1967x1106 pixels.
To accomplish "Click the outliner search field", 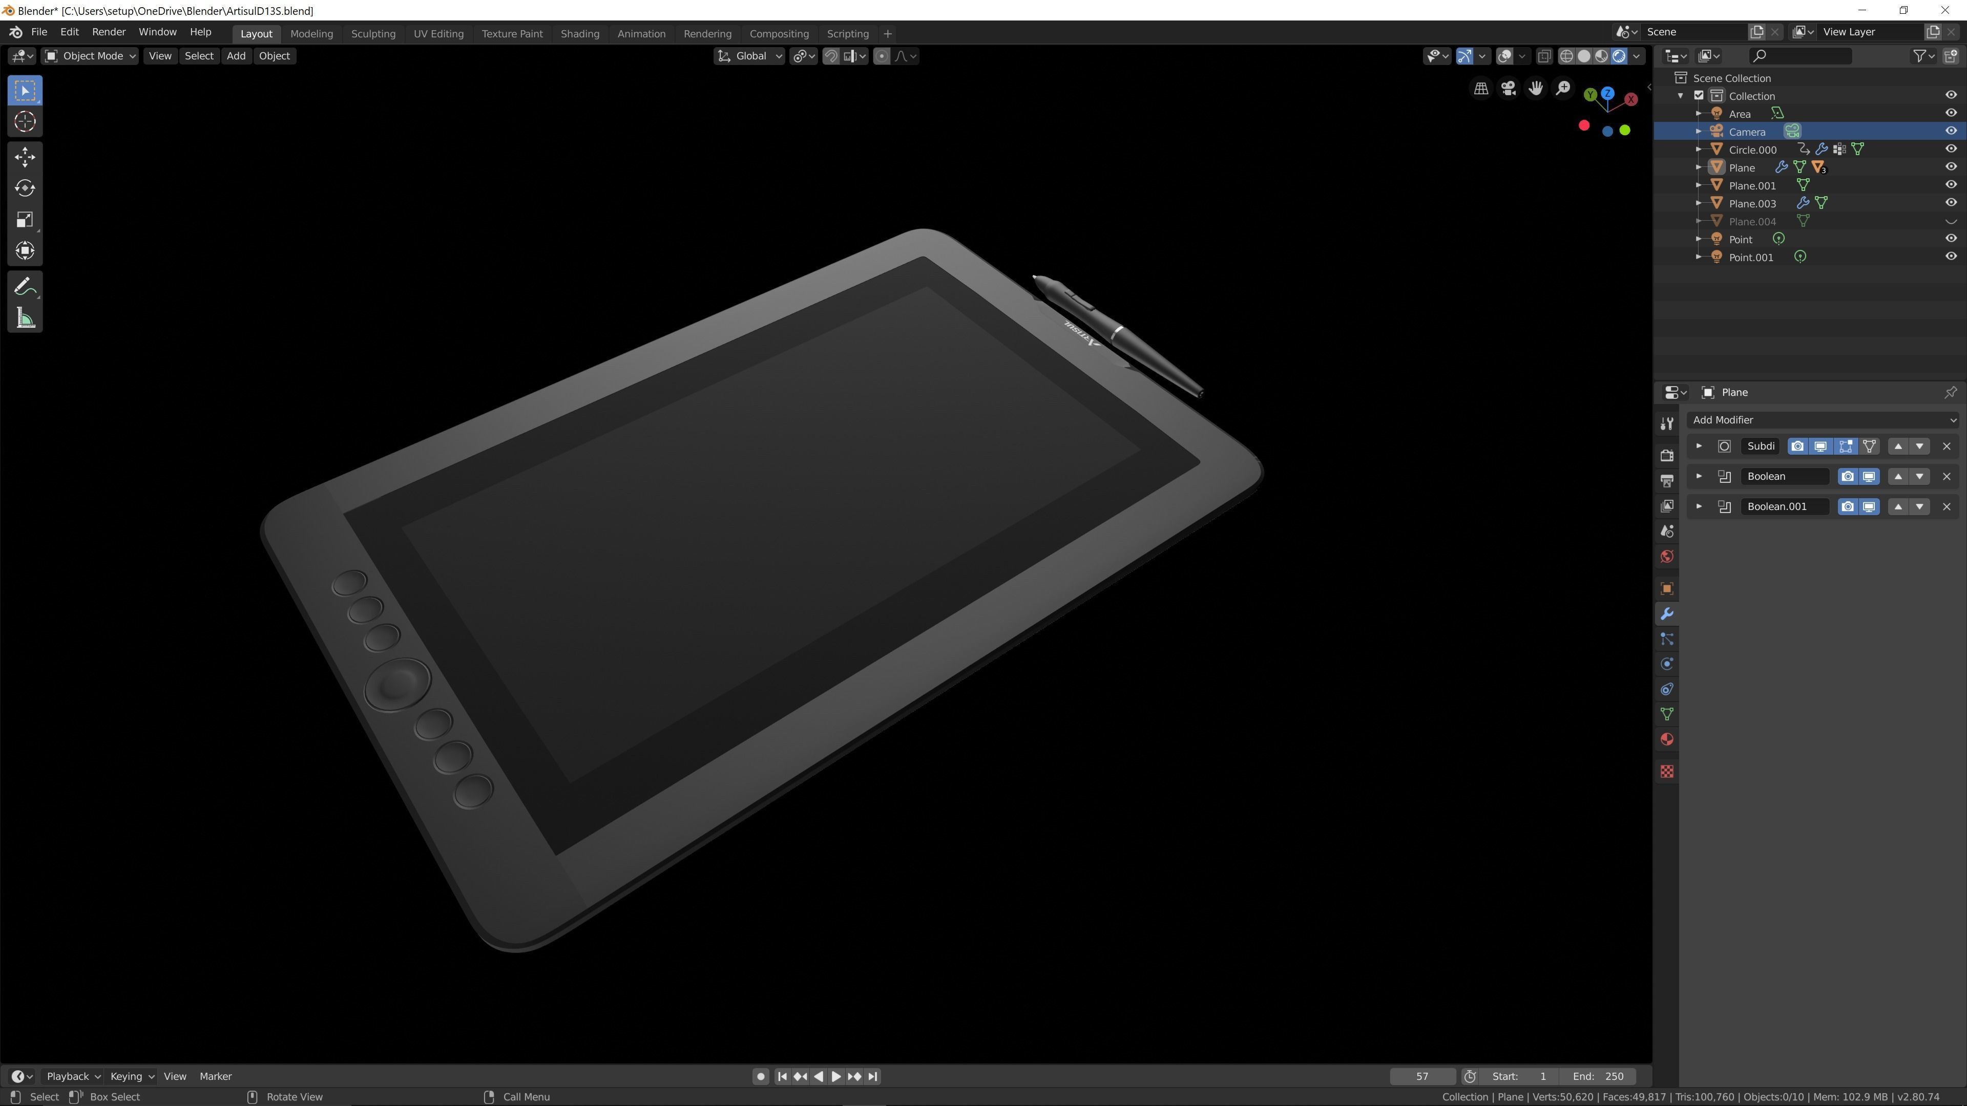I will (x=1800, y=56).
